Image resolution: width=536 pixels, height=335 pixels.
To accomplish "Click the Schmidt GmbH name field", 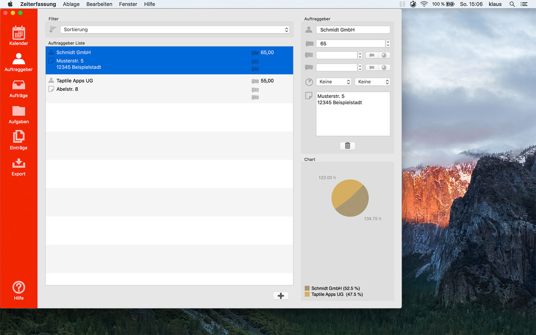I will (353, 30).
